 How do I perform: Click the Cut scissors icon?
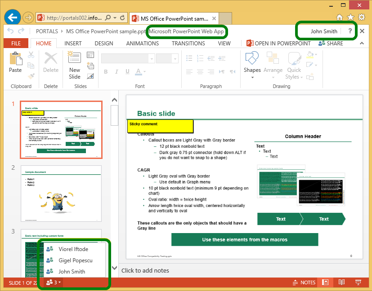pyautogui.click(x=31, y=55)
